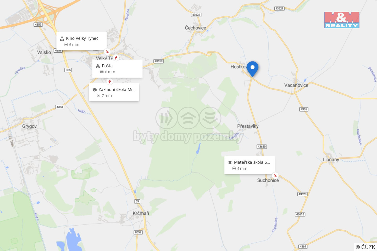
Task: Click the Grygov town label
Action: click(29, 126)
